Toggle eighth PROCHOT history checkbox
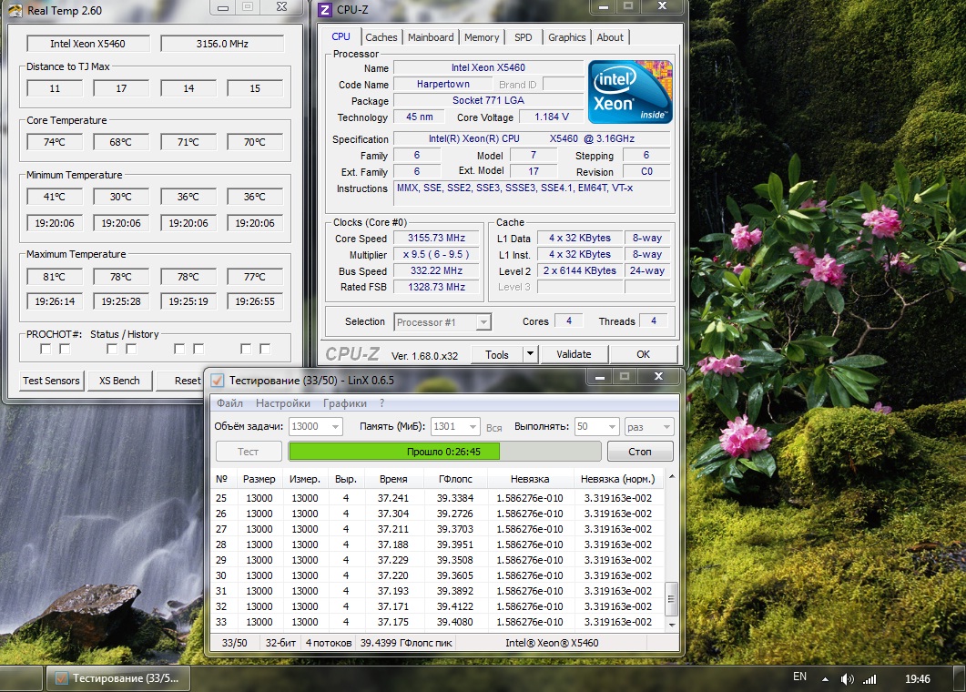Image resolution: width=966 pixels, height=692 pixels. click(265, 349)
